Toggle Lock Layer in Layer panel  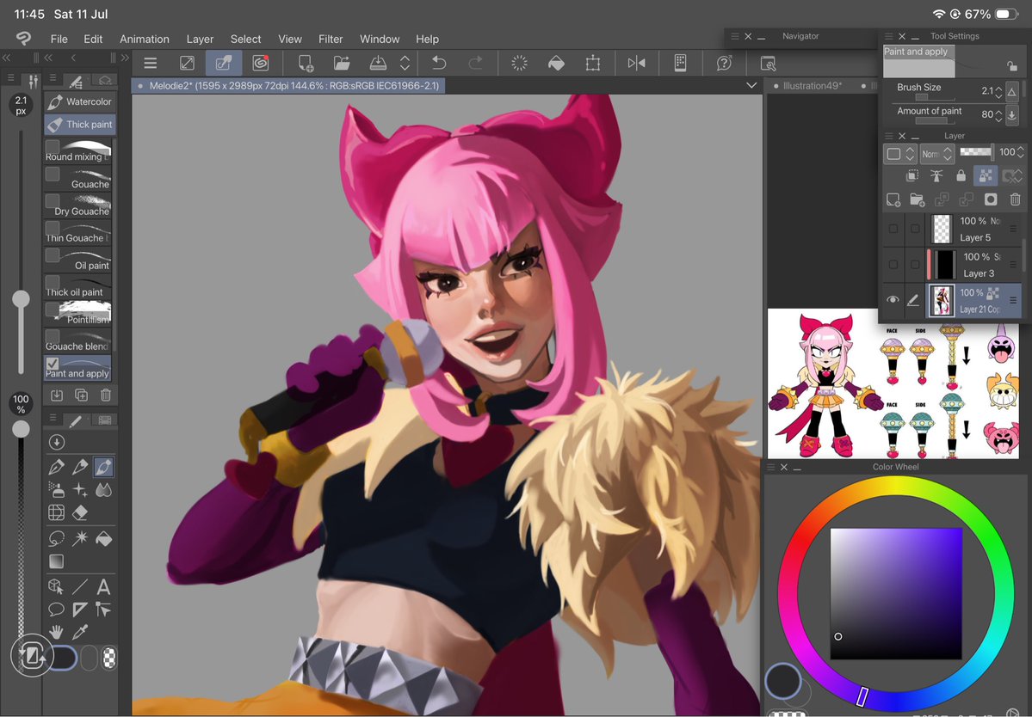pyautogui.click(x=961, y=175)
